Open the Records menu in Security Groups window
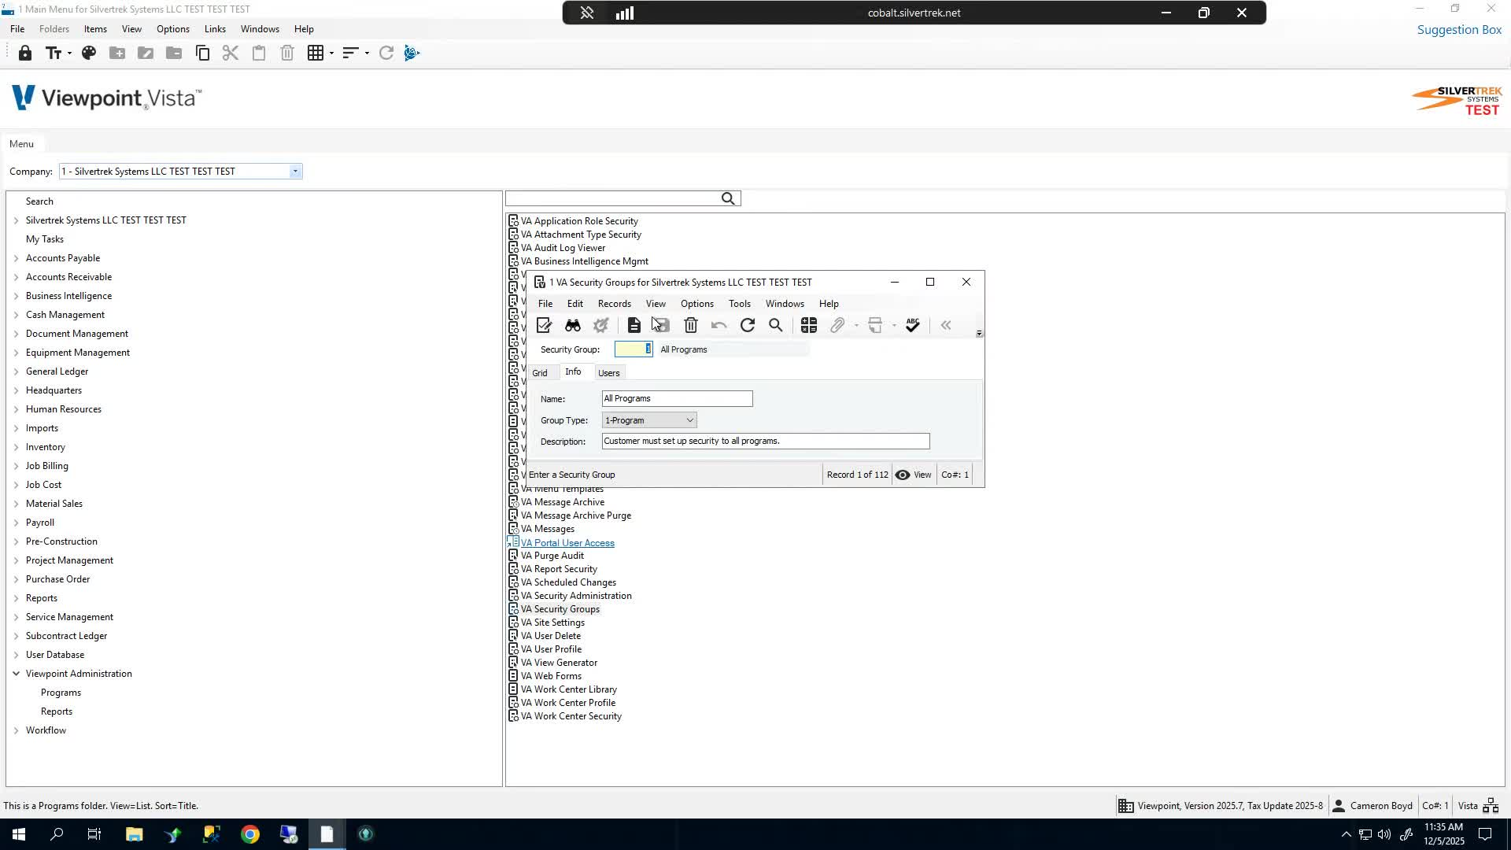 coord(614,304)
